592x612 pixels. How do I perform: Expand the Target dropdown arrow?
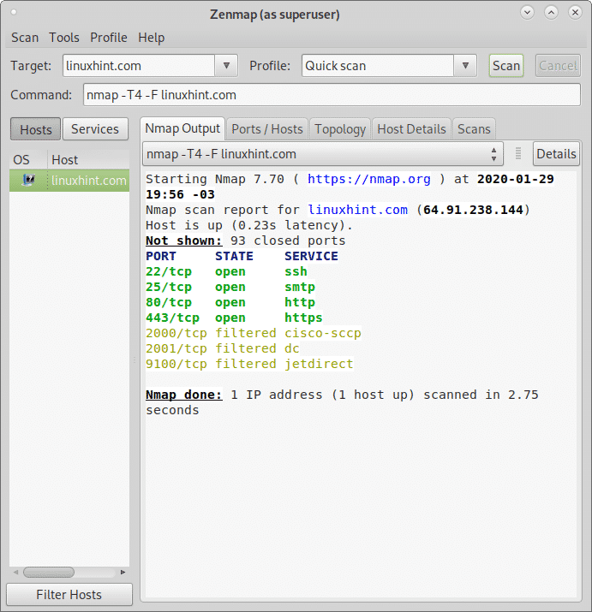click(x=226, y=66)
